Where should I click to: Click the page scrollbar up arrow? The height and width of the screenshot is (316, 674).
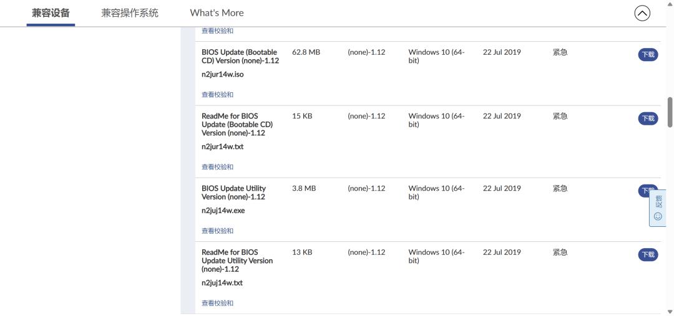click(x=670, y=4)
